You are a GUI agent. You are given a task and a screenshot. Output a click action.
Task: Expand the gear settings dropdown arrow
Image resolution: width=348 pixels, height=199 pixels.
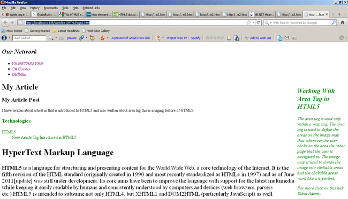346,38
